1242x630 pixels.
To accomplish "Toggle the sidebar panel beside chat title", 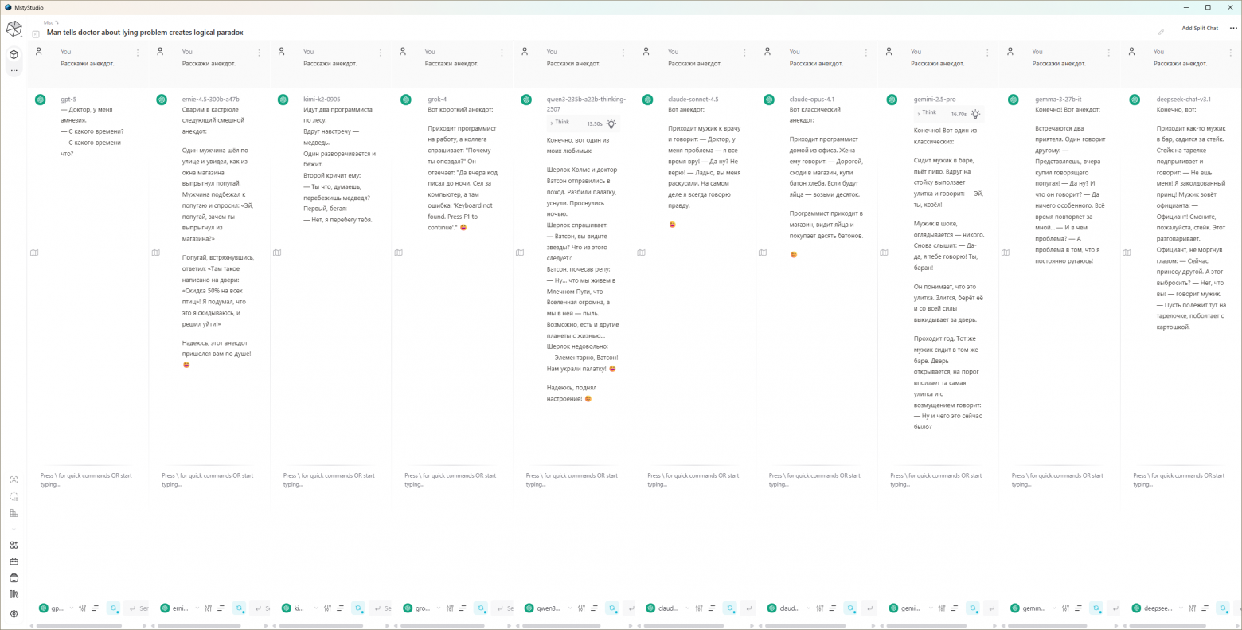I will (36, 34).
